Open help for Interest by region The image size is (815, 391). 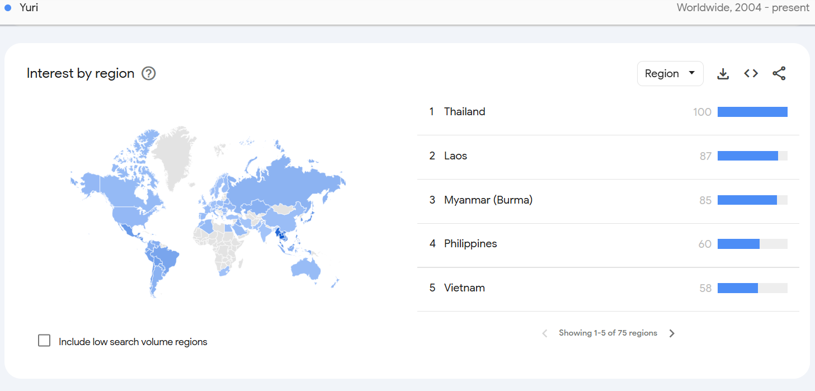pos(148,73)
